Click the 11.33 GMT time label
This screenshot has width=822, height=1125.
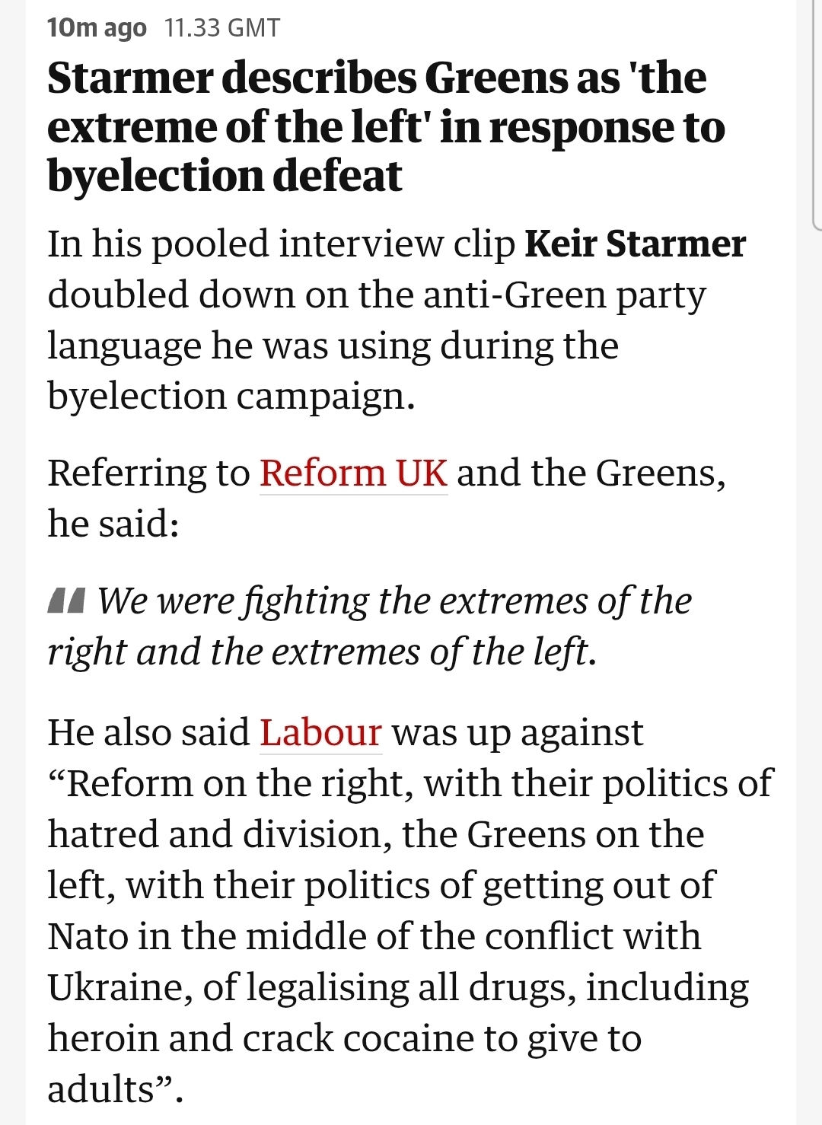click(222, 28)
